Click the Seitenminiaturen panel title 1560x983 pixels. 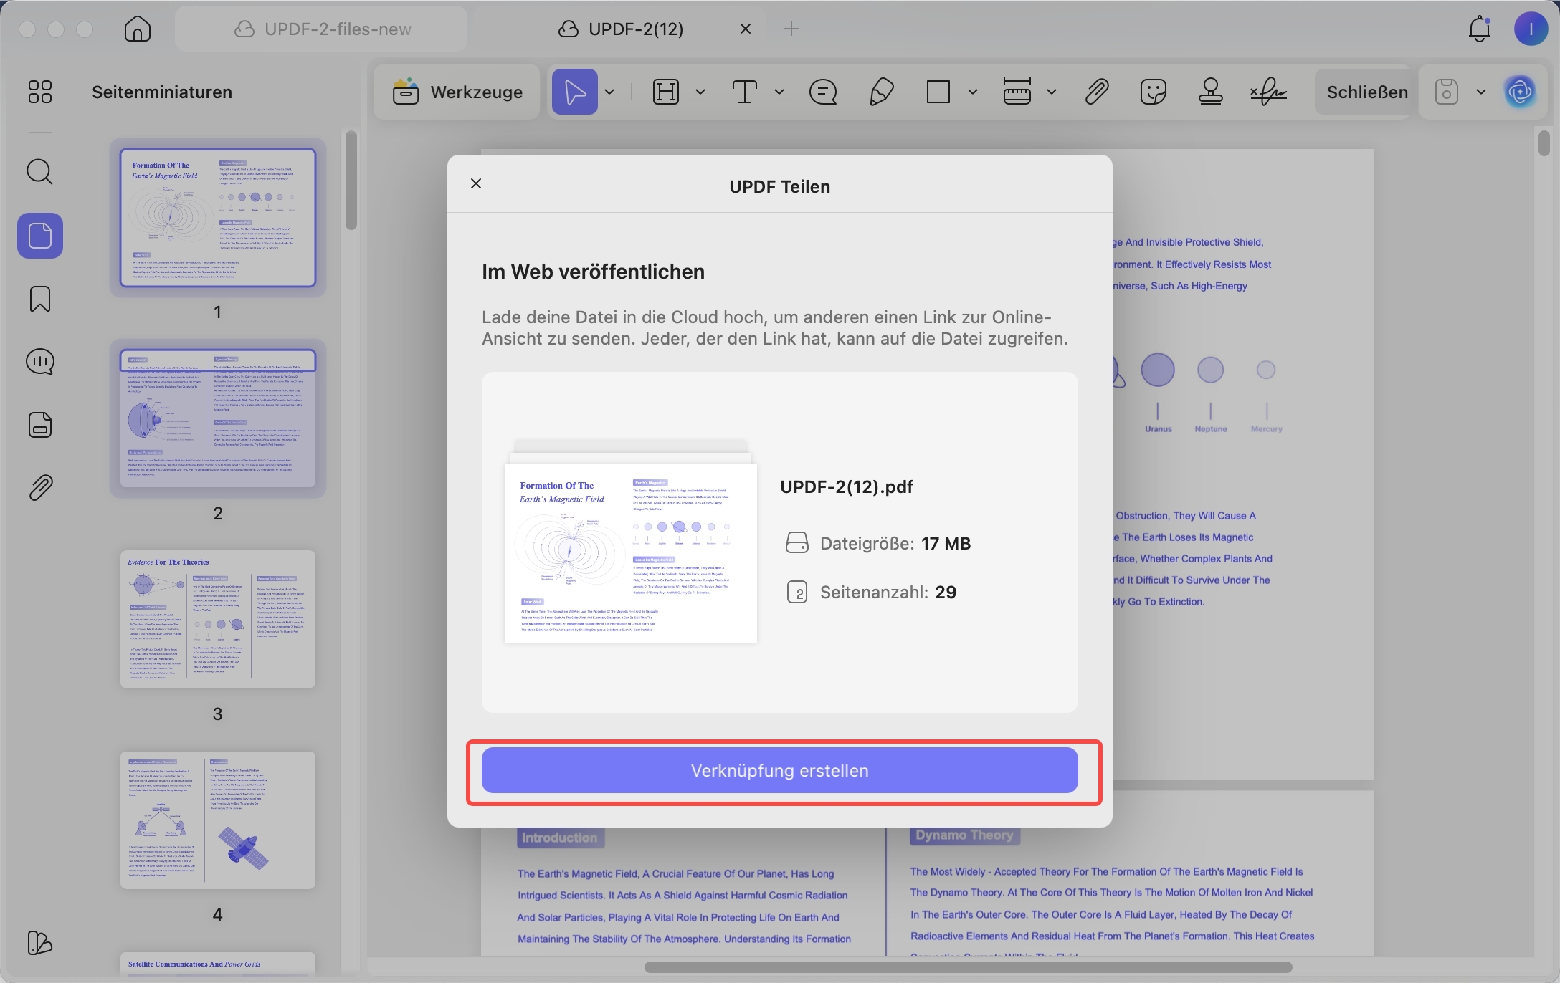click(162, 92)
